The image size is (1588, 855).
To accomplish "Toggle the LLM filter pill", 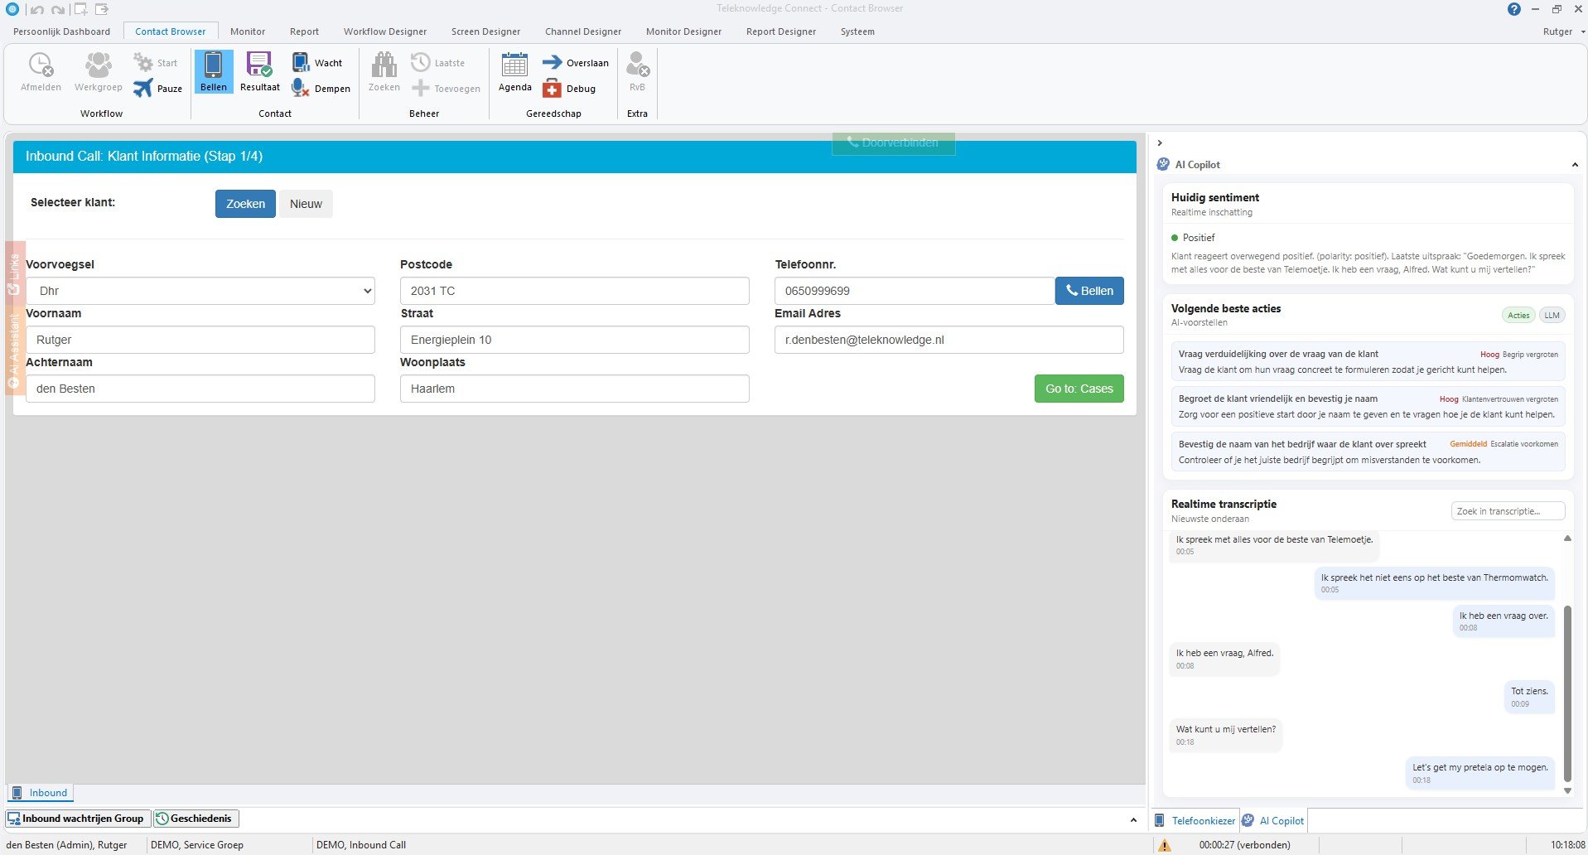I will pyautogui.click(x=1552, y=315).
